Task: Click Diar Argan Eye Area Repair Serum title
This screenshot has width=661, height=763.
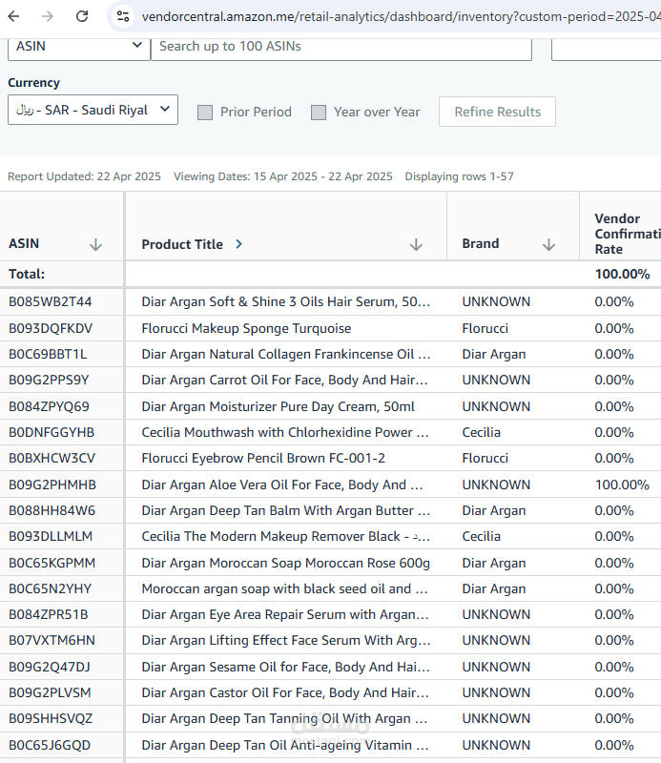Action: pyautogui.click(x=285, y=615)
